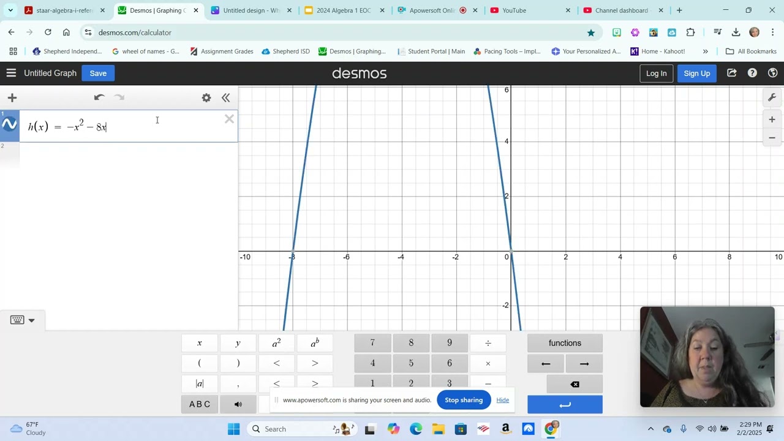Screen dimensions: 784x441
Task: Open the Desmos help menu
Action: [752, 73]
